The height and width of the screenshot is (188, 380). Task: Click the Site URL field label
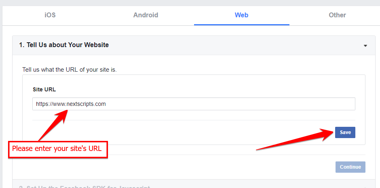point(44,89)
